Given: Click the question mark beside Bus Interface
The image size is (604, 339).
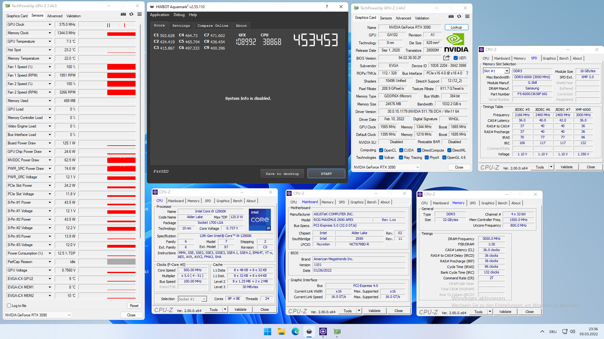Looking at the screenshot, I should click(467, 73).
